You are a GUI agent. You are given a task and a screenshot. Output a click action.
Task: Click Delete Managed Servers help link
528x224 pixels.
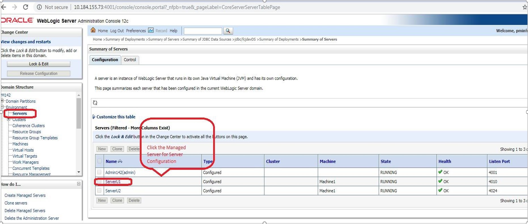pos(25,211)
